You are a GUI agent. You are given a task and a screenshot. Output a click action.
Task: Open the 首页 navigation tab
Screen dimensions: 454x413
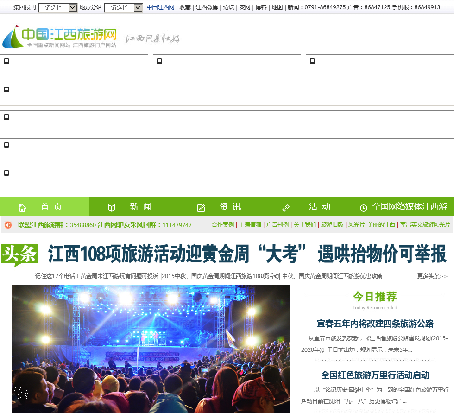44,207
